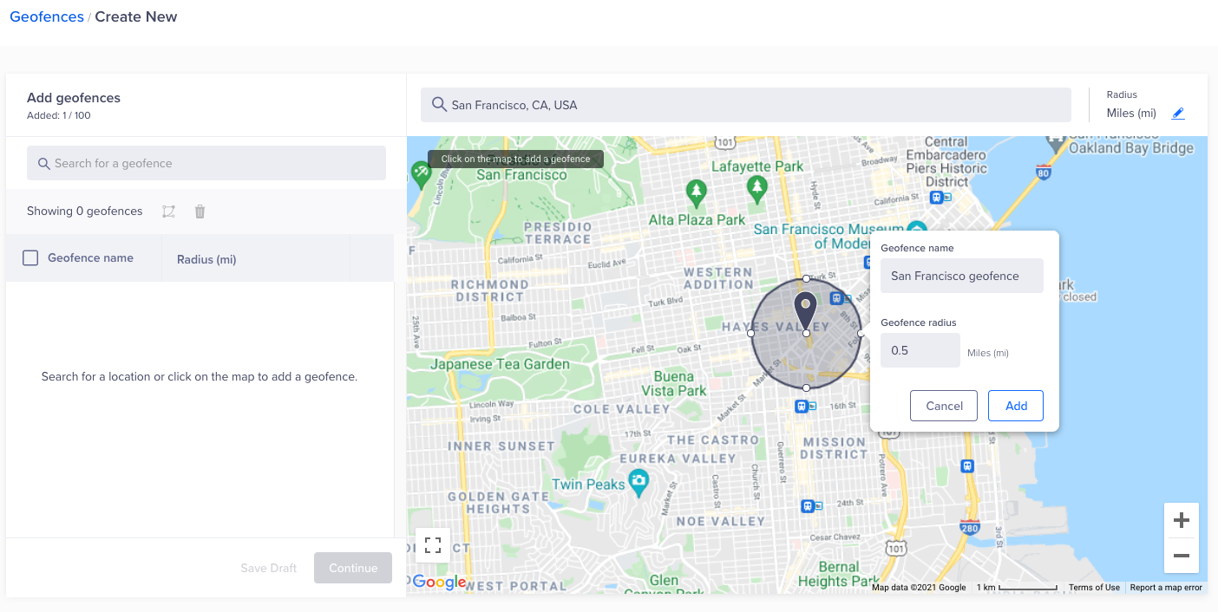Click the 'Japanese Tea Garden' map label
The width and height of the screenshot is (1218, 612).
[500, 364]
